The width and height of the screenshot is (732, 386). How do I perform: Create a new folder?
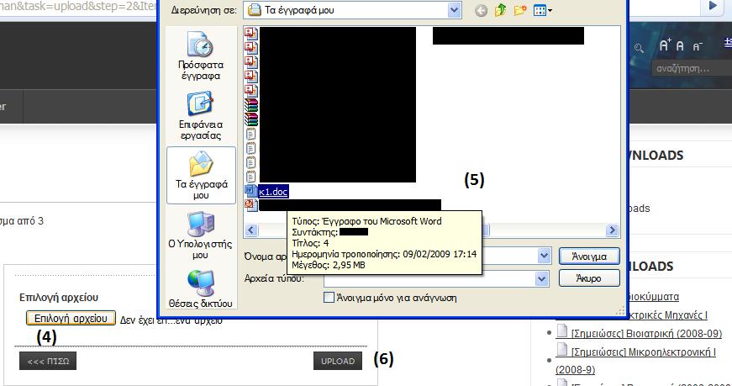pyautogui.click(x=521, y=11)
